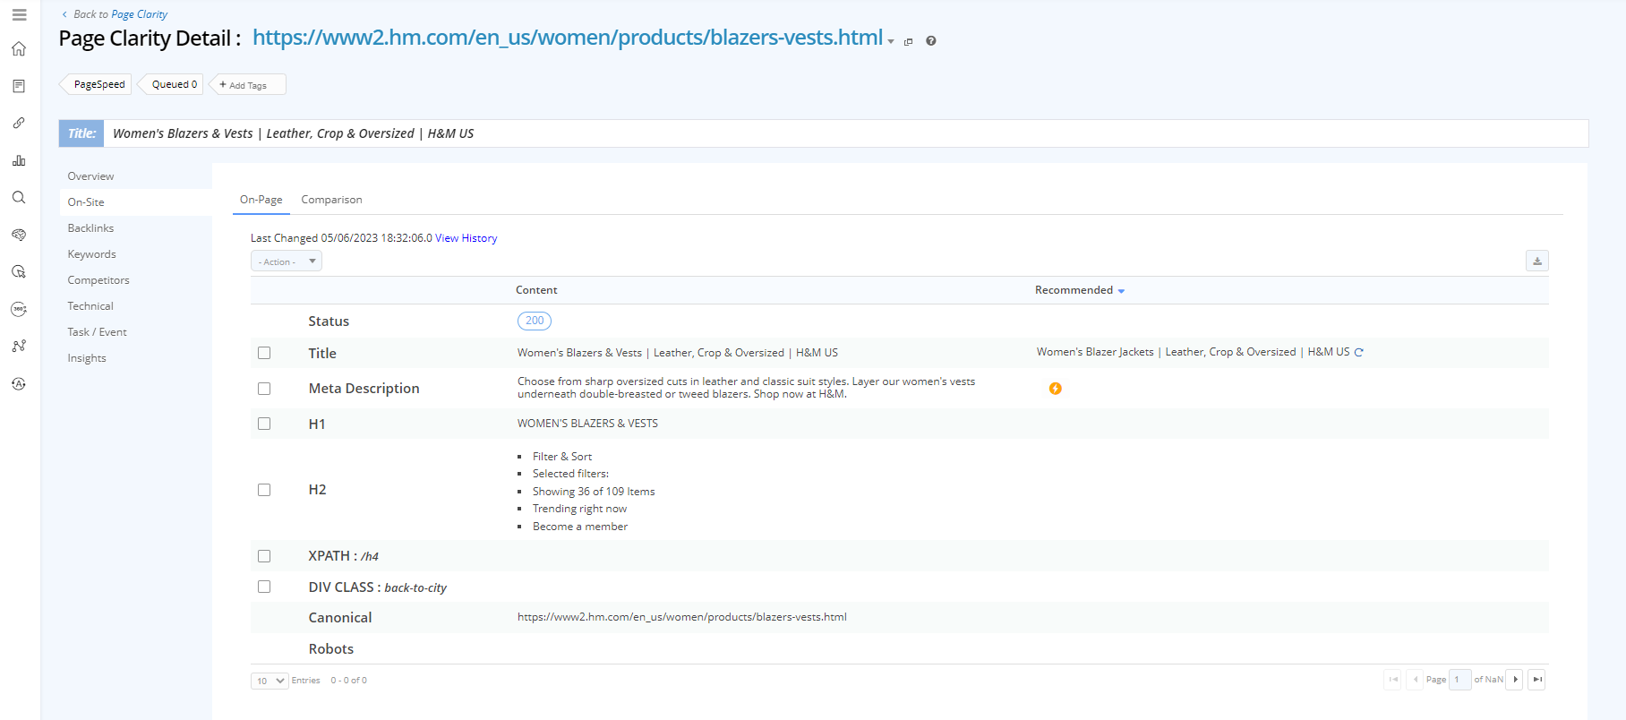This screenshot has width=1626, height=720.
Task: Switch to the Comparison tab
Action: (x=331, y=200)
